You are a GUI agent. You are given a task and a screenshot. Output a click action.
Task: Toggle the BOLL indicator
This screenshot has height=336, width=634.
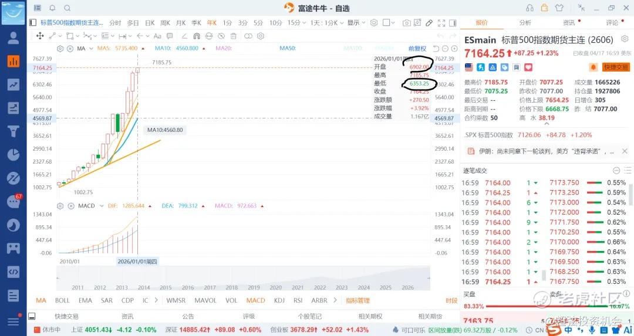62,300
